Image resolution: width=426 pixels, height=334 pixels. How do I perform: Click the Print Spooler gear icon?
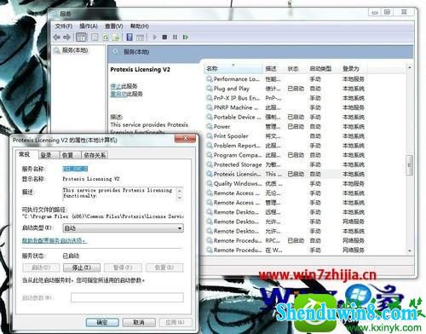[x=210, y=136]
